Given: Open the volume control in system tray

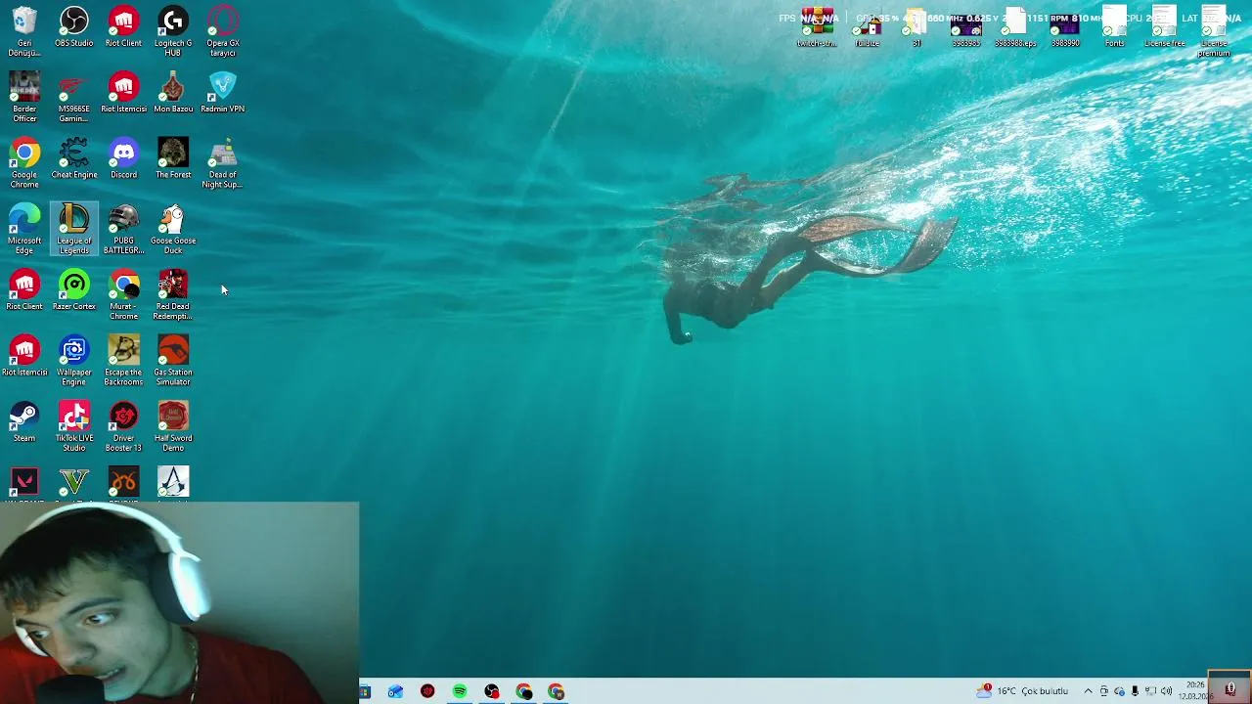Looking at the screenshot, I should tap(1167, 691).
